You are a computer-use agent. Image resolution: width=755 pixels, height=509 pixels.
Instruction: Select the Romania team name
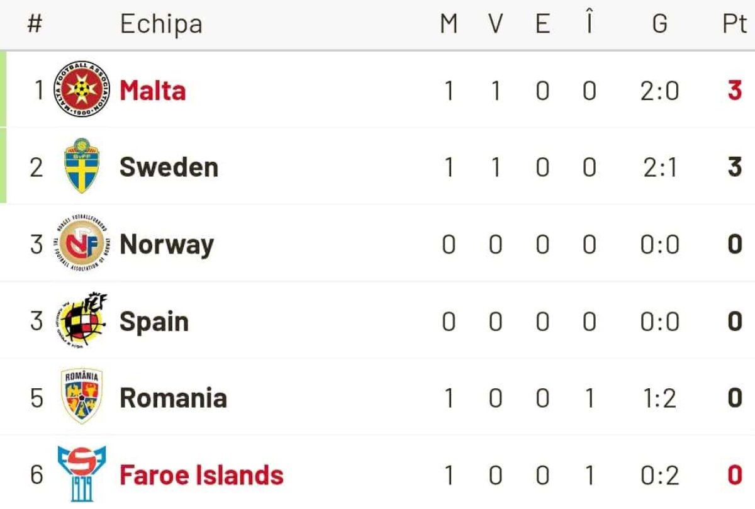[173, 398]
